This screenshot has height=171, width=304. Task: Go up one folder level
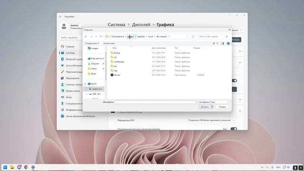click(101, 37)
